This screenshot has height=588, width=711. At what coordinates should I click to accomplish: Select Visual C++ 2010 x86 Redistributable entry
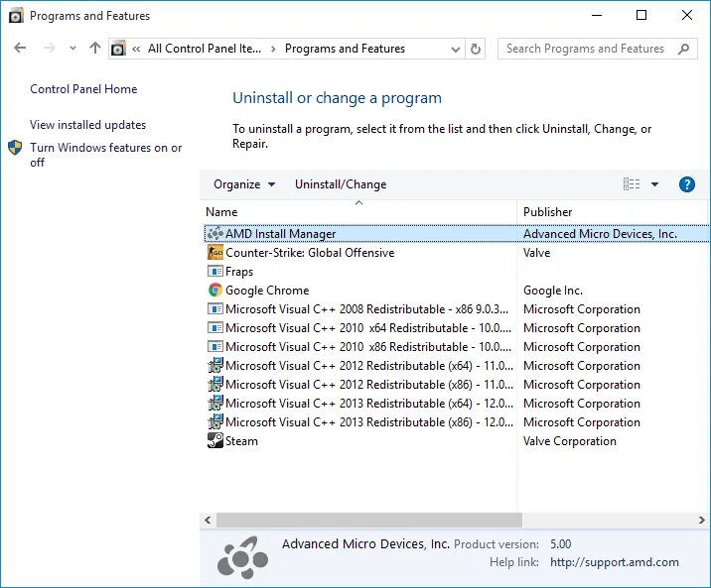point(368,347)
